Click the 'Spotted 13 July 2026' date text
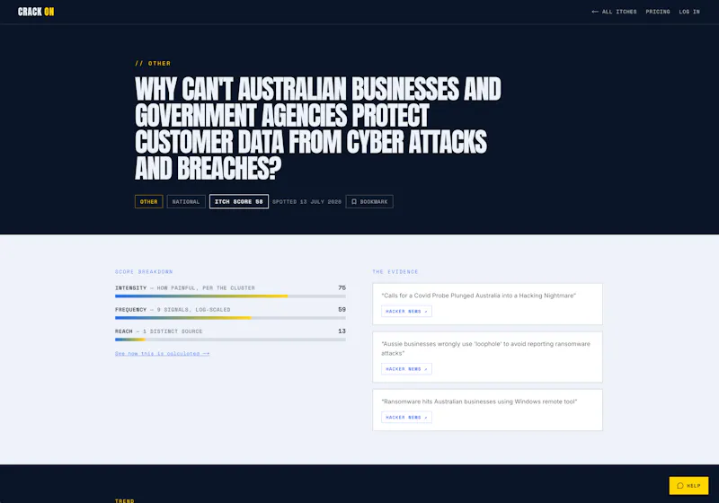The height and width of the screenshot is (503, 719). click(306, 201)
